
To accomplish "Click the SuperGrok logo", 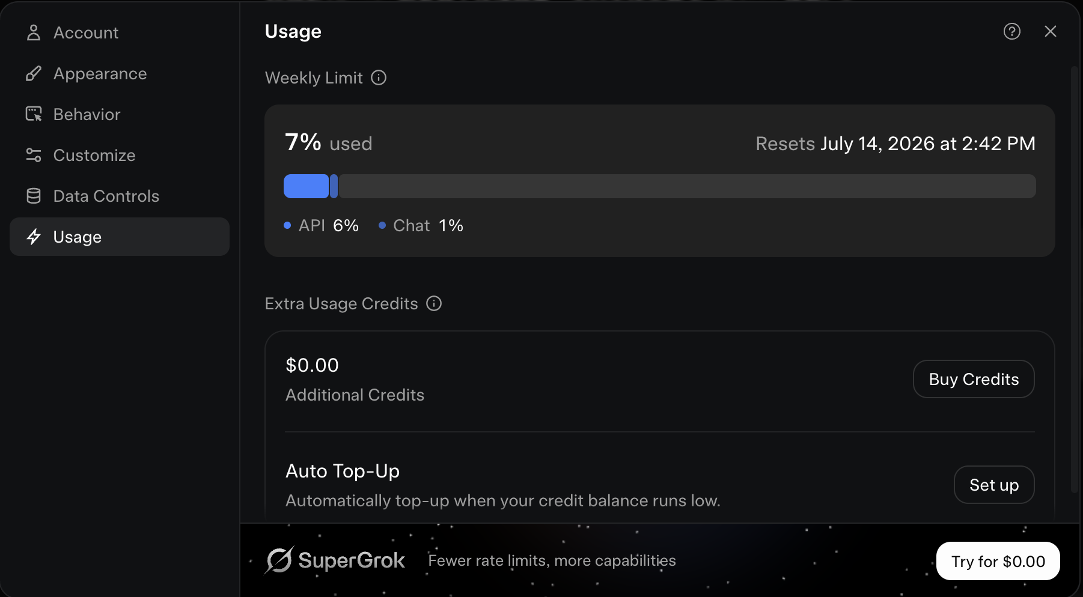I will click(x=335, y=560).
